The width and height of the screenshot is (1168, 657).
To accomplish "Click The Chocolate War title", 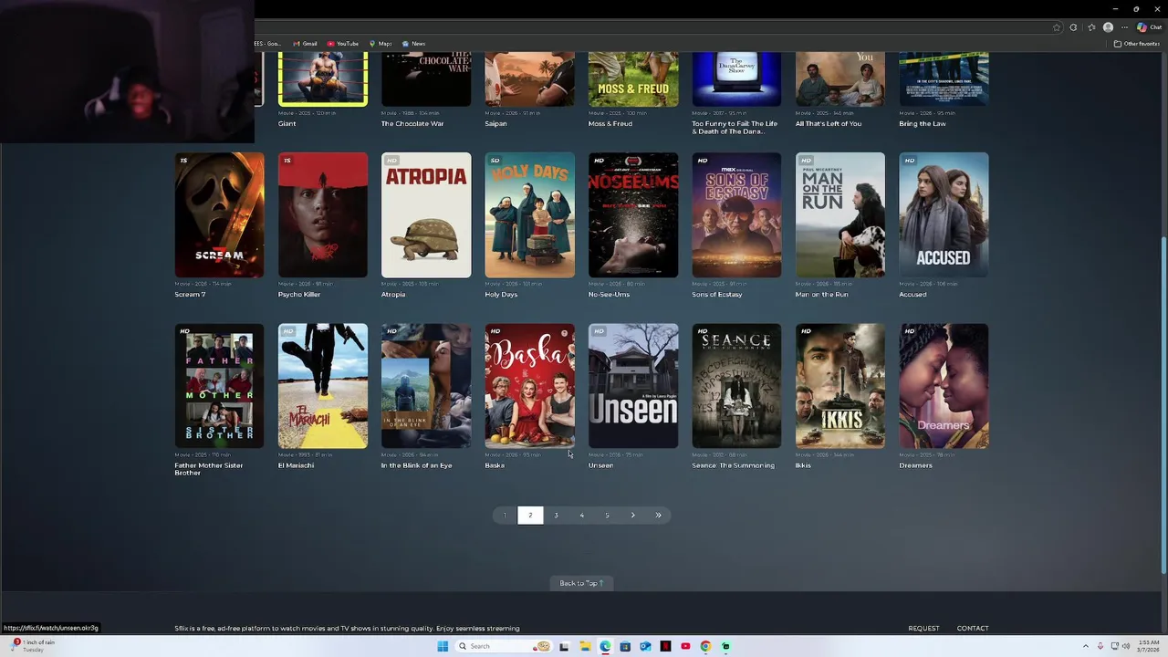I will [412, 124].
